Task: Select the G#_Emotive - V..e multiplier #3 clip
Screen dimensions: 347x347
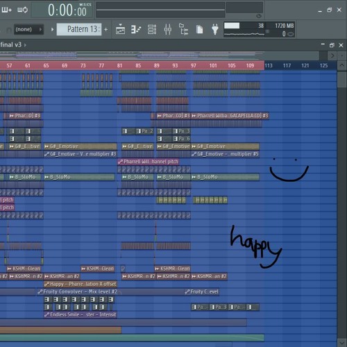Action: pos(80,154)
